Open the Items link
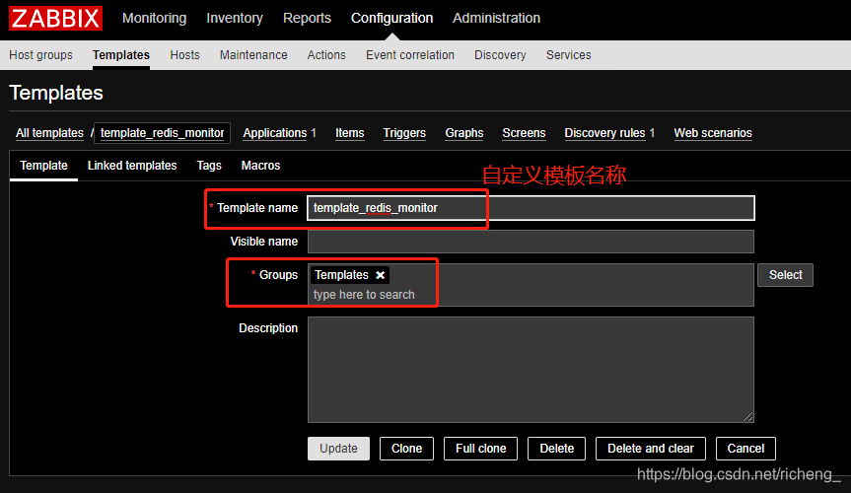The width and height of the screenshot is (851, 493). point(349,133)
